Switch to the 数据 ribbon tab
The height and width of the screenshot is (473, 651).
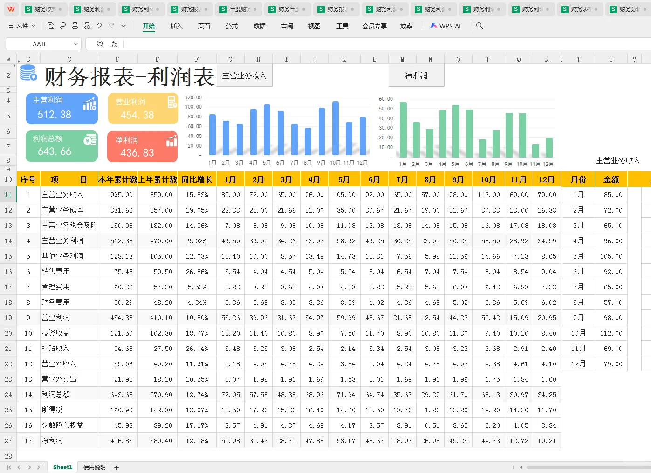[x=259, y=26]
